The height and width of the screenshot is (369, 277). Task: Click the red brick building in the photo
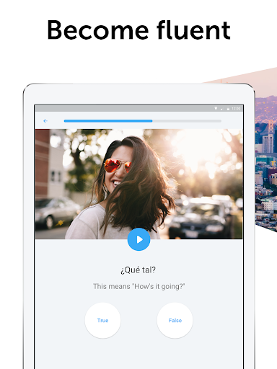click(42, 164)
